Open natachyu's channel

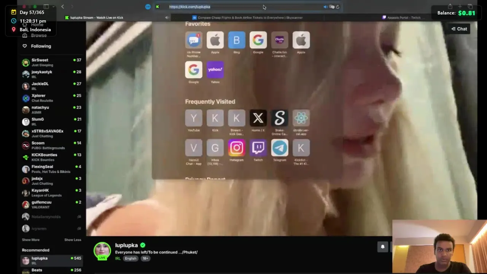coord(52,110)
